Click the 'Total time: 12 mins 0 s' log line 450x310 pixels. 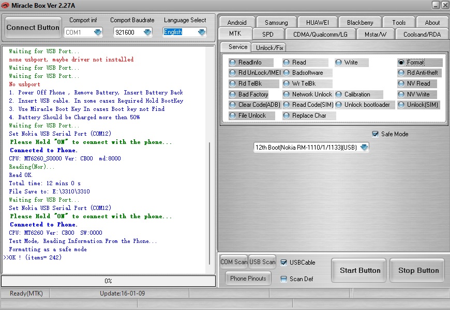[x=45, y=183]
